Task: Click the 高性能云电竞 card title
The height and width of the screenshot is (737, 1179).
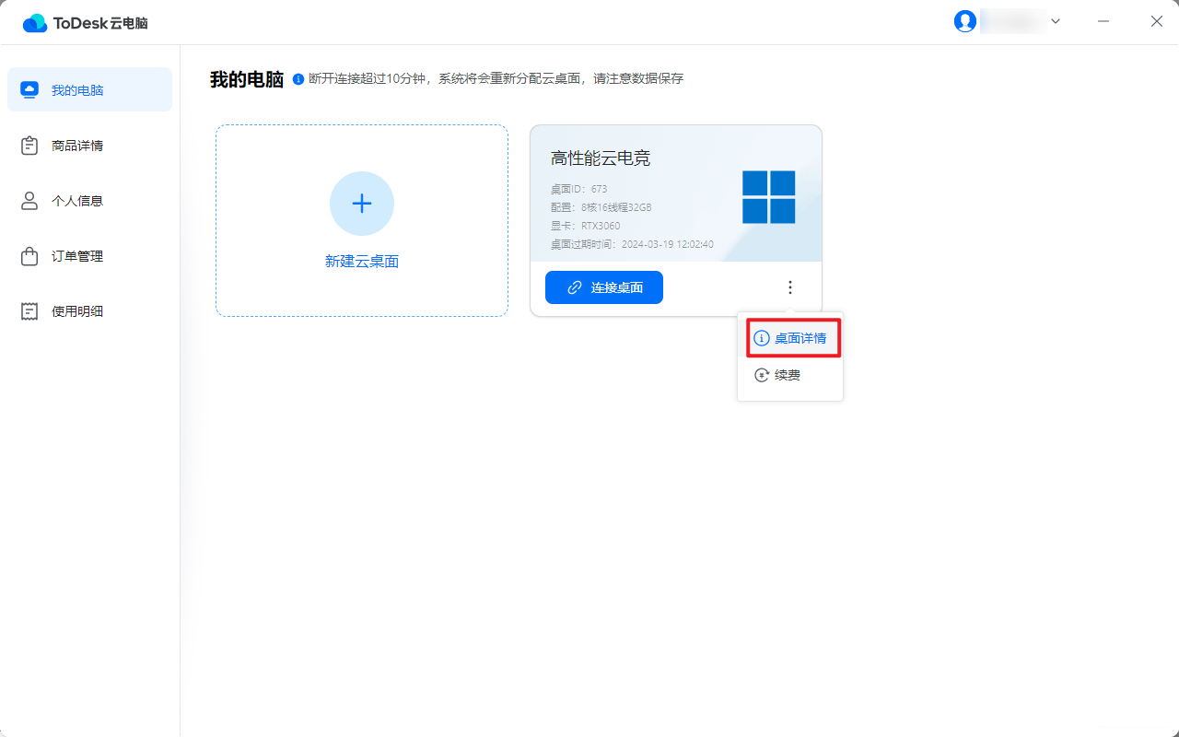Action: tap(601, 158)
